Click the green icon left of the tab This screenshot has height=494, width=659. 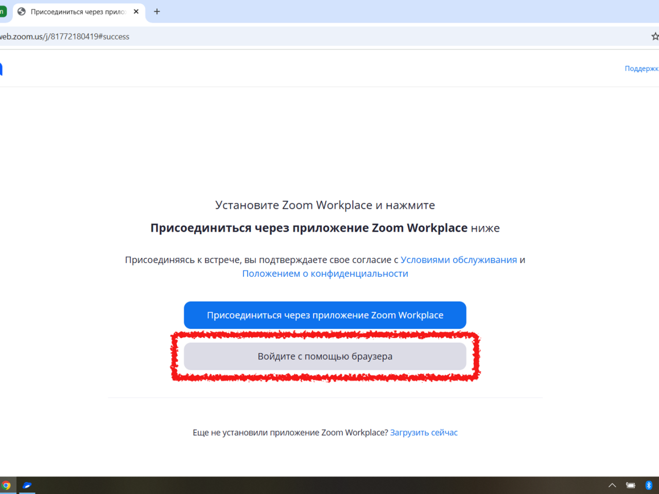(3, 11)
